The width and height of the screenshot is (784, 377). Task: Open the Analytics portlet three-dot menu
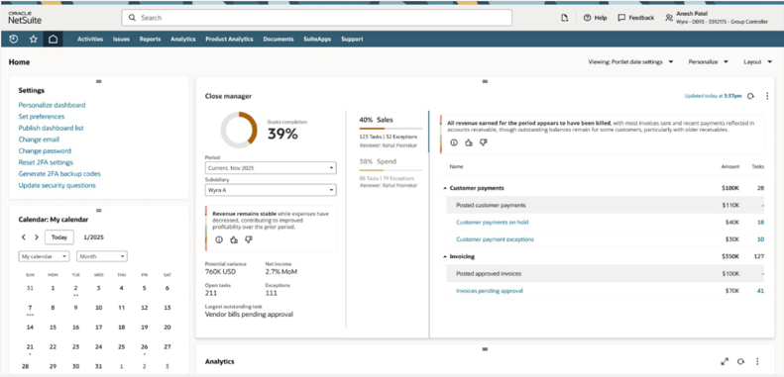(757, 361)
